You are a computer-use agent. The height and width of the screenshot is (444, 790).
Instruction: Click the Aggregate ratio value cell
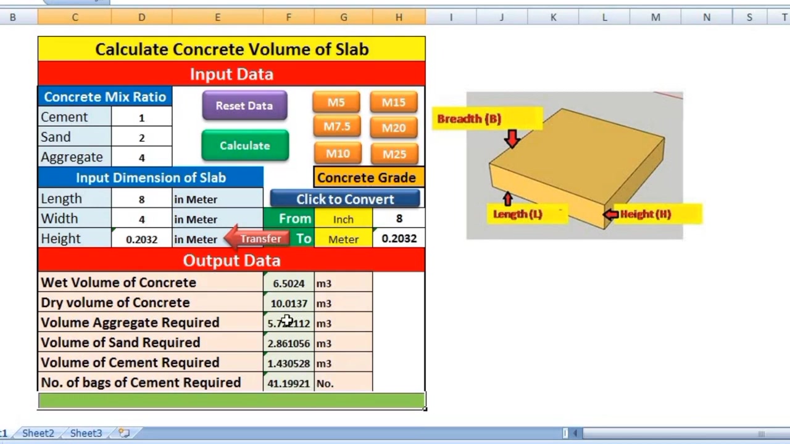pyautogui.click(x=141, y=157)
